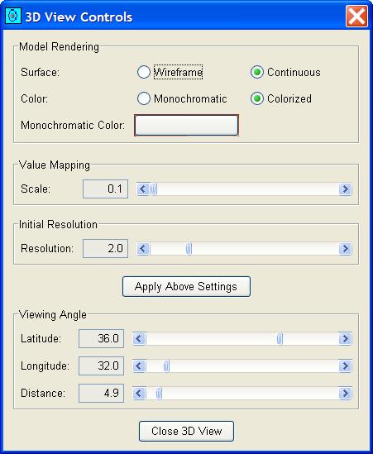Click the Distance value field
Screen dimensions: 373x454
pyautogui.click(x=102, y=393)
